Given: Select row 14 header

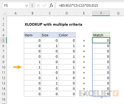Looking at the screenshot, I should pyautogui.click(x=3, y=88).
